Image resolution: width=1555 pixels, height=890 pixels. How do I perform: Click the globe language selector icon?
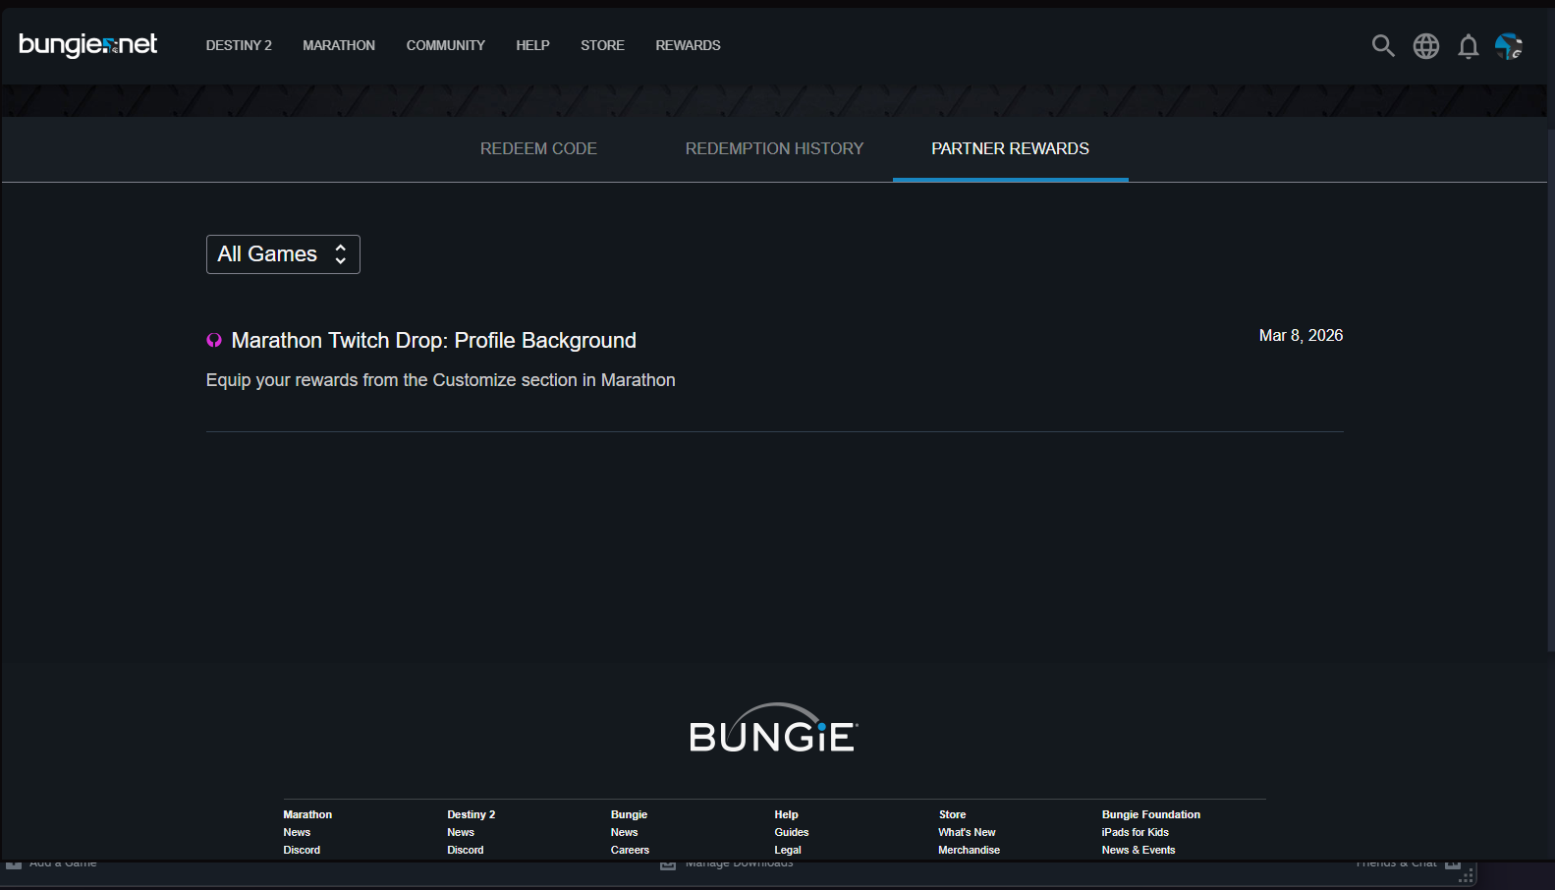[x=1426, y=46]
